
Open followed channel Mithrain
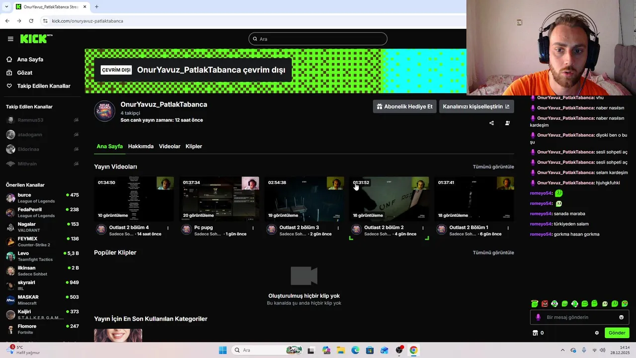tap(42, 164)
